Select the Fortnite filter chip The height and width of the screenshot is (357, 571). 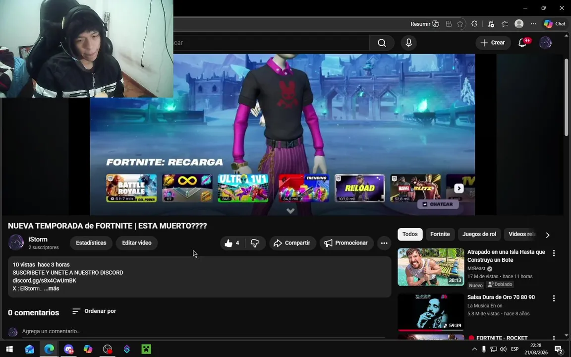440,234
